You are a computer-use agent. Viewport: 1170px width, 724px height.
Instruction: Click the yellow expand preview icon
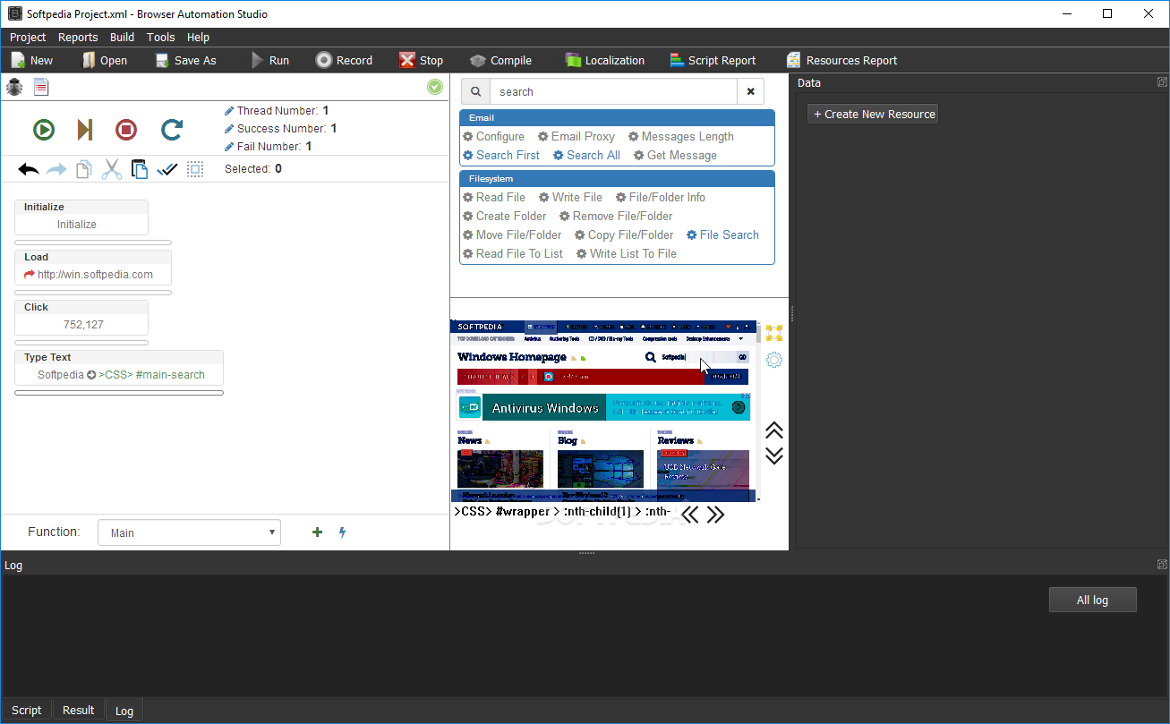pos(773,332)
